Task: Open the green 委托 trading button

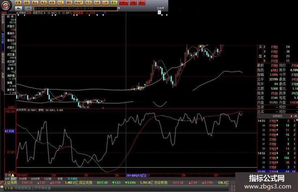Action: point(114,3)
